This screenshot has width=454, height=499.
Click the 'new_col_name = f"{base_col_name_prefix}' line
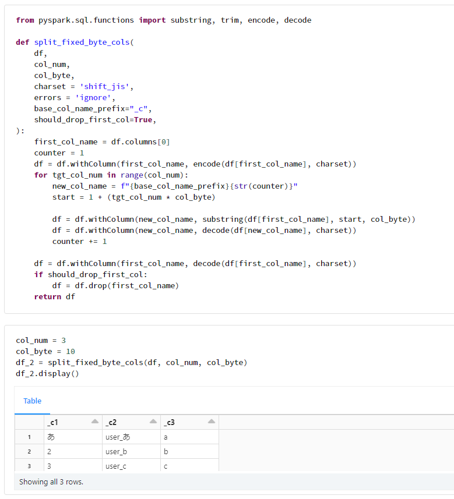(x=175, y=186)
